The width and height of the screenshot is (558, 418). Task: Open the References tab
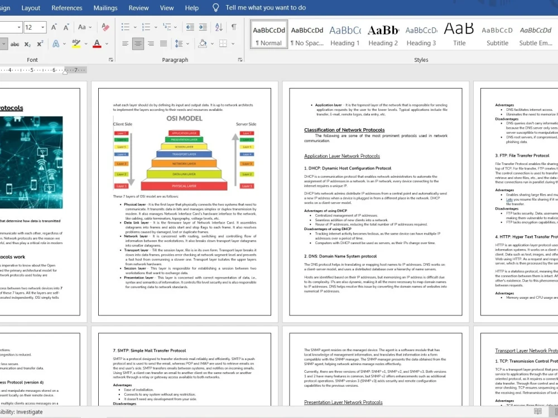point(67,8)
